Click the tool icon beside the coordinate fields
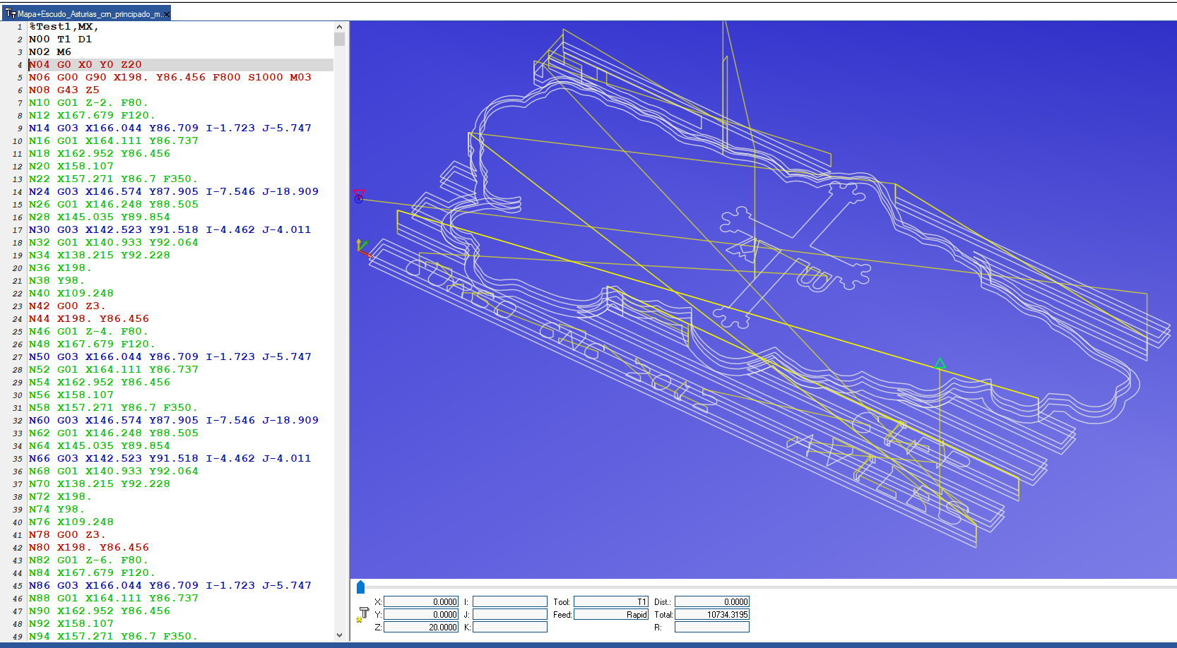This screenshot has height=648, width=1177. [363, 614]
